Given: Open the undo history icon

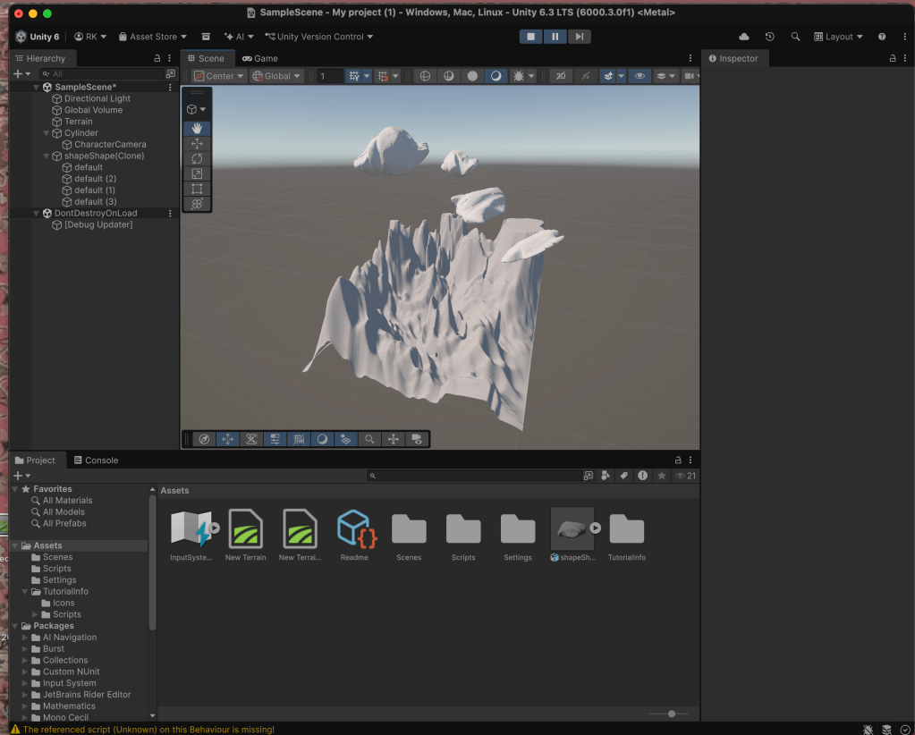Looking at the screenshot, I should (769, 37).
